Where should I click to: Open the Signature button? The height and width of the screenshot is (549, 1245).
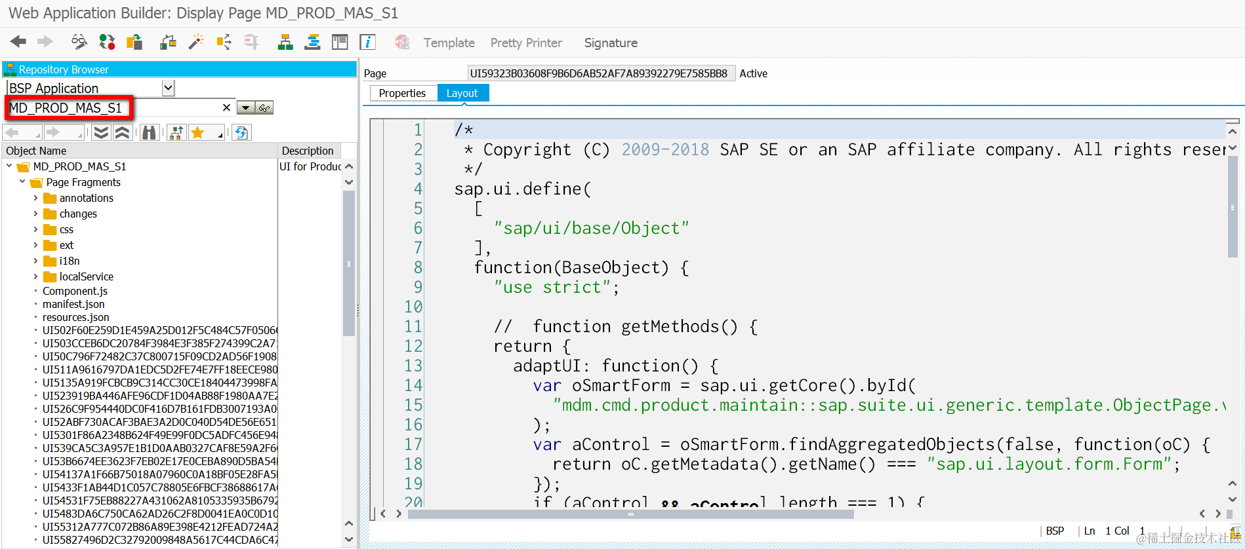pyautogui.click(x=611, y=43)
